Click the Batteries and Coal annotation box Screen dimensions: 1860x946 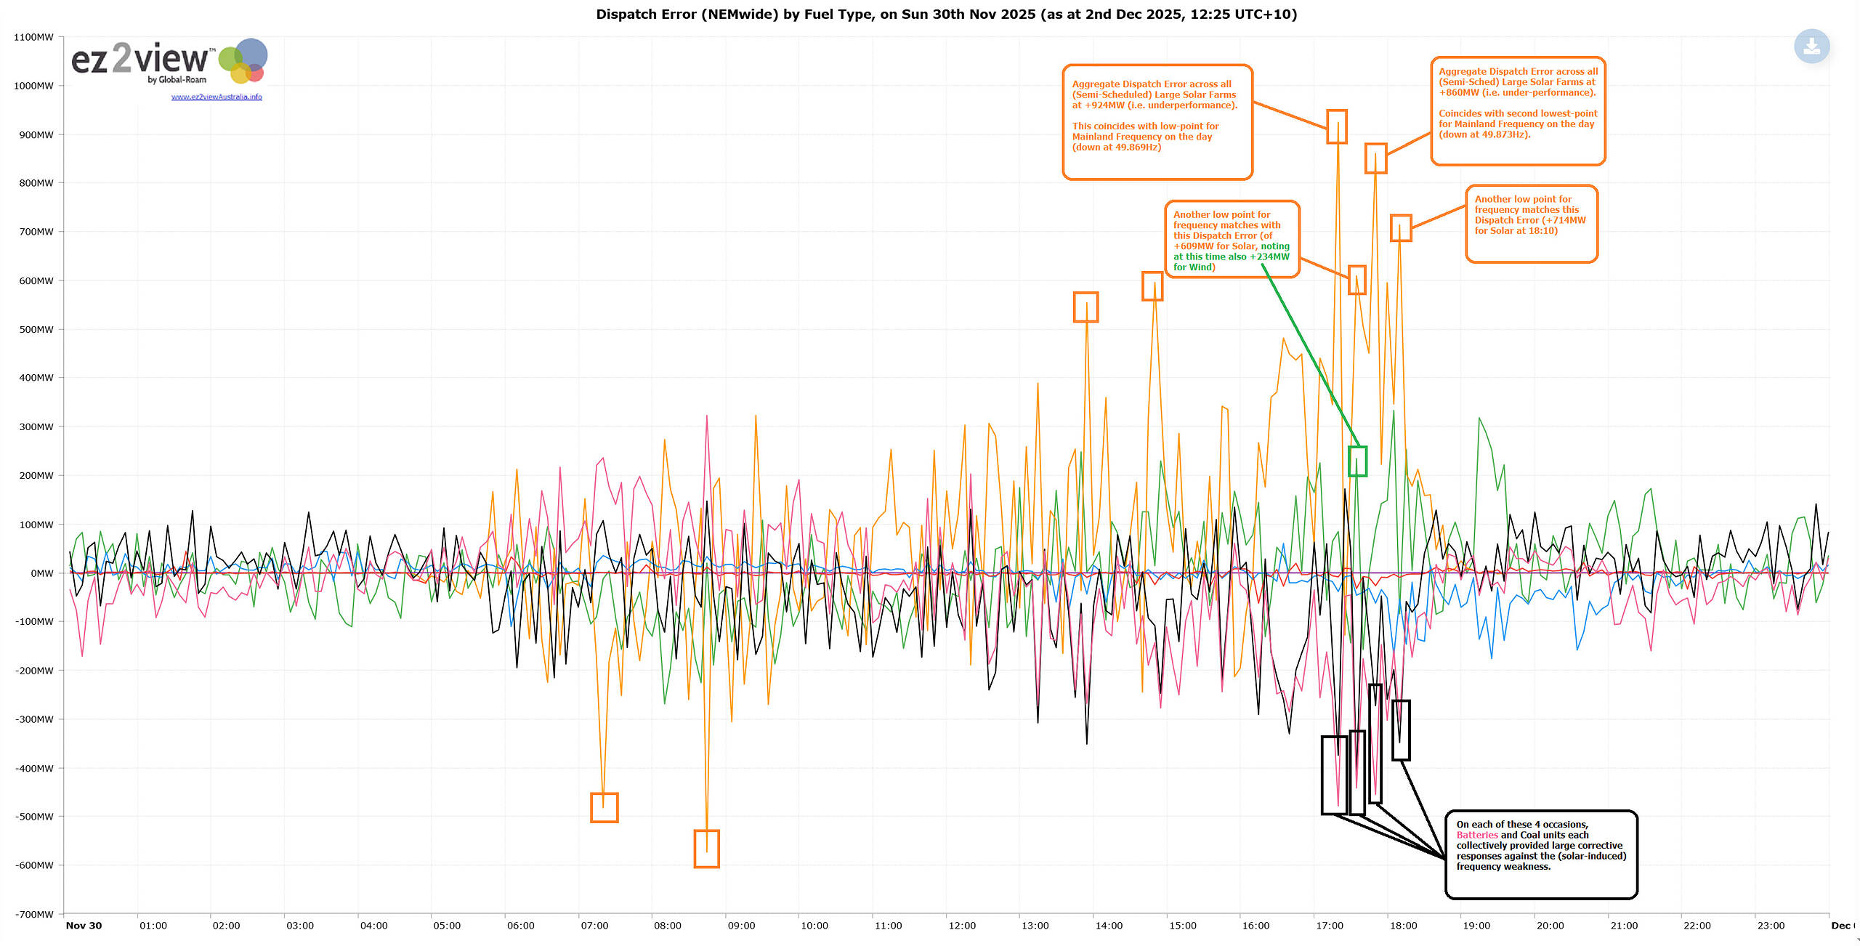tap(1540, 854)
